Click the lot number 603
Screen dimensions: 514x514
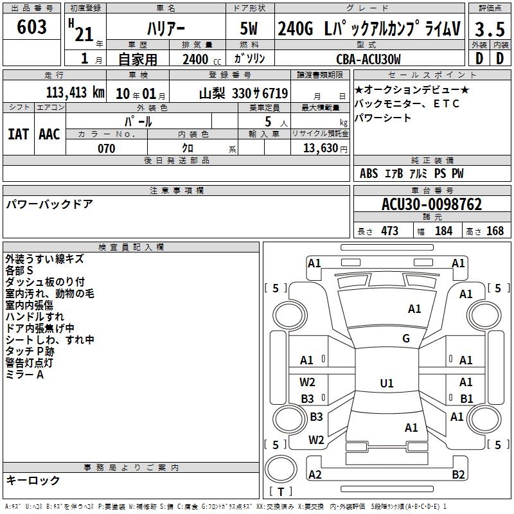point(31,27)
